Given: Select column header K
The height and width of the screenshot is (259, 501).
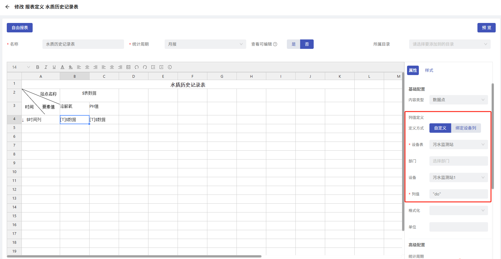Looking at the screenshot, I should (340, 76).
